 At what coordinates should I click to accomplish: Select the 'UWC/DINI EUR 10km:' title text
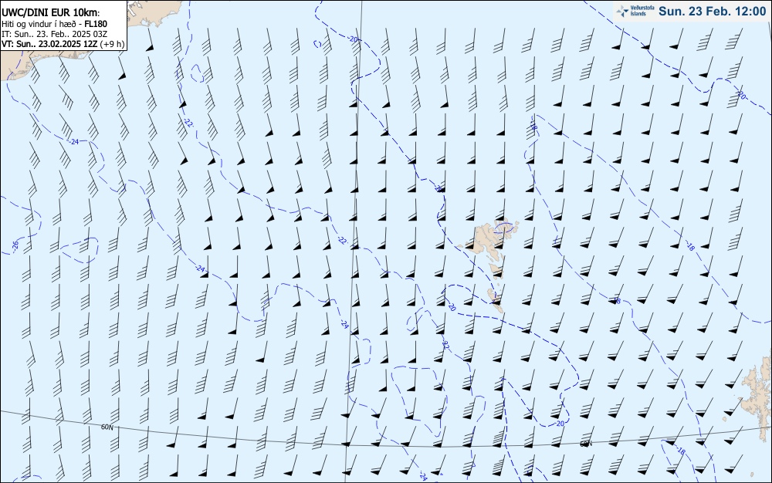(51, 13)
